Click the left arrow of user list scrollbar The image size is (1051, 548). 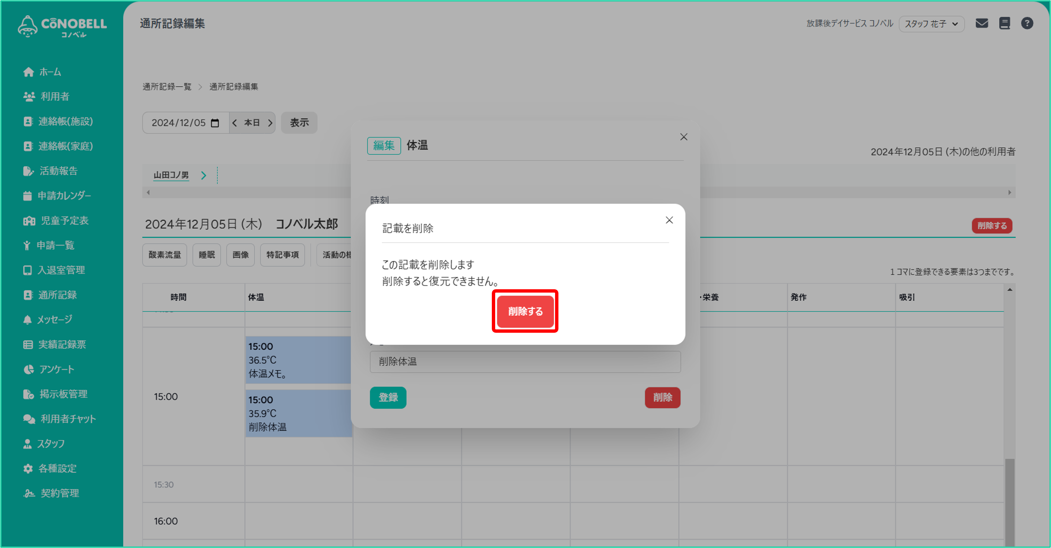[x=148, y=193]
